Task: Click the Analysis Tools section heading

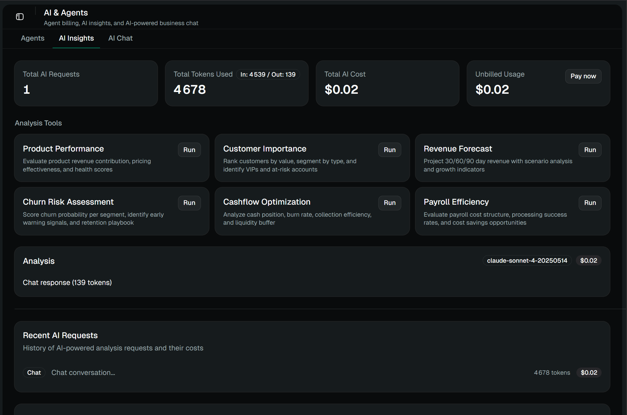Action: click(38, 123)
